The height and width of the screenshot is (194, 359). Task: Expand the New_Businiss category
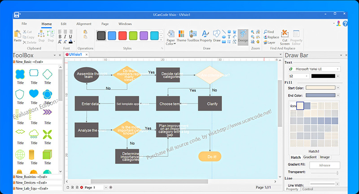[x=38, y=177]
